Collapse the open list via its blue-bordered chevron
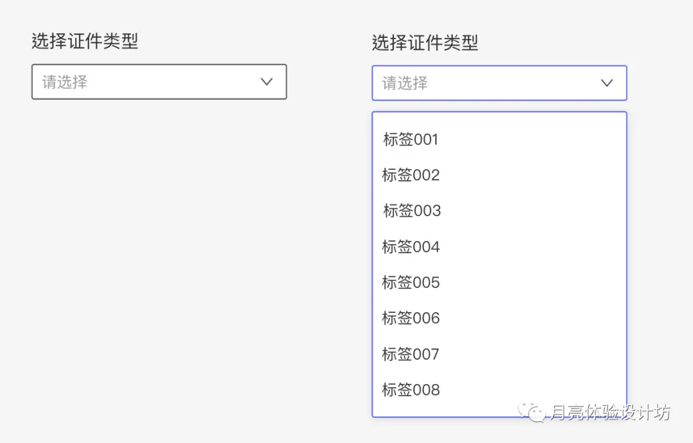 click(x=607, y=83)
